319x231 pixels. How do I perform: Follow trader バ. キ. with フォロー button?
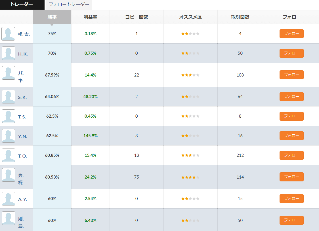click(291, 75)
